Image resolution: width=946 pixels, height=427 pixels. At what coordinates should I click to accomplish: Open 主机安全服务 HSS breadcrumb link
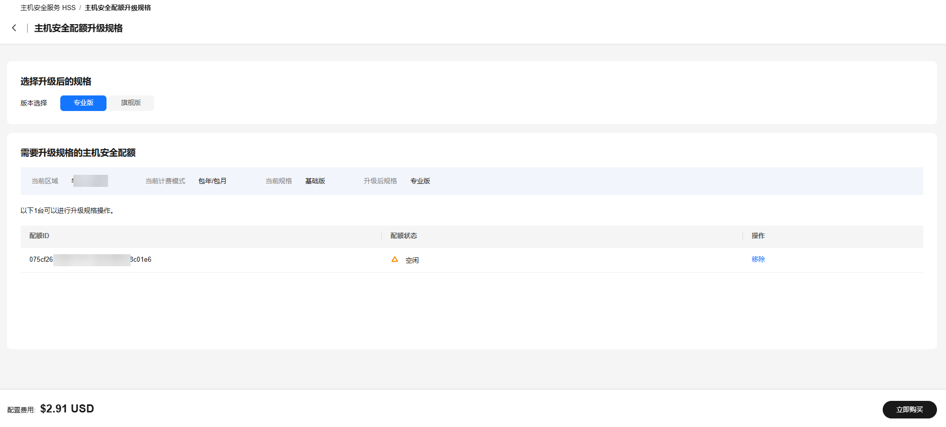[x=48, y=8]
